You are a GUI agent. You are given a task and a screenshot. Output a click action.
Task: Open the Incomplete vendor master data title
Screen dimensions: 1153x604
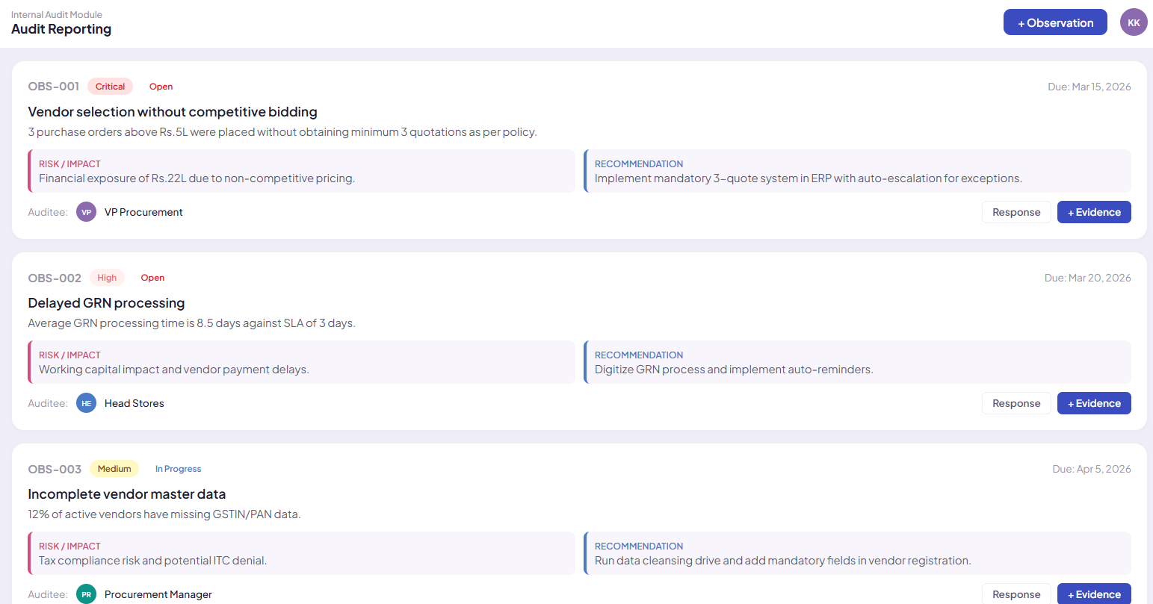coord(127,494)
